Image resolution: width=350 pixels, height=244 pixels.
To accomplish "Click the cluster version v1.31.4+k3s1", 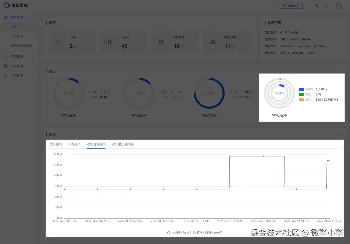I will (289, 32).
